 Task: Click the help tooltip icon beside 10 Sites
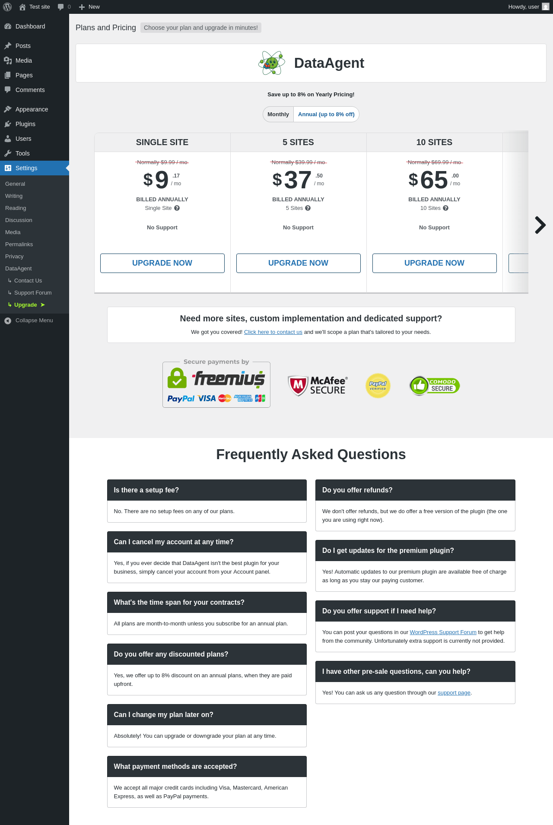(446, 208)
